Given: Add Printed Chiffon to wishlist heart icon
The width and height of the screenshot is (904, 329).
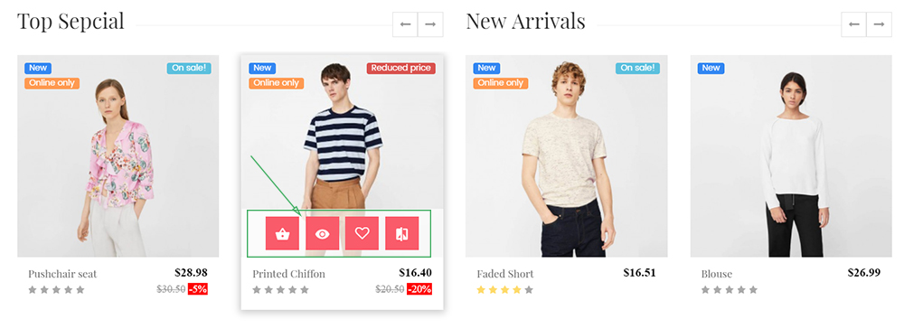Looking at the screenshot, I should [x=363, y=233].
